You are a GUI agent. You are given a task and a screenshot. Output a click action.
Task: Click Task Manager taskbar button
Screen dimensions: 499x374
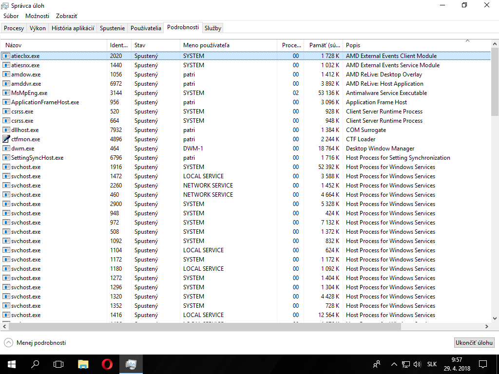click(131, 364)
